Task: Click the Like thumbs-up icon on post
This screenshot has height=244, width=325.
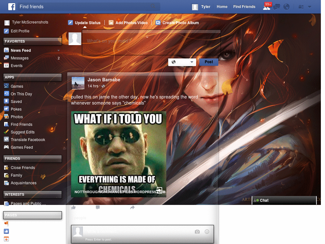Action: [x=74, y=207]
